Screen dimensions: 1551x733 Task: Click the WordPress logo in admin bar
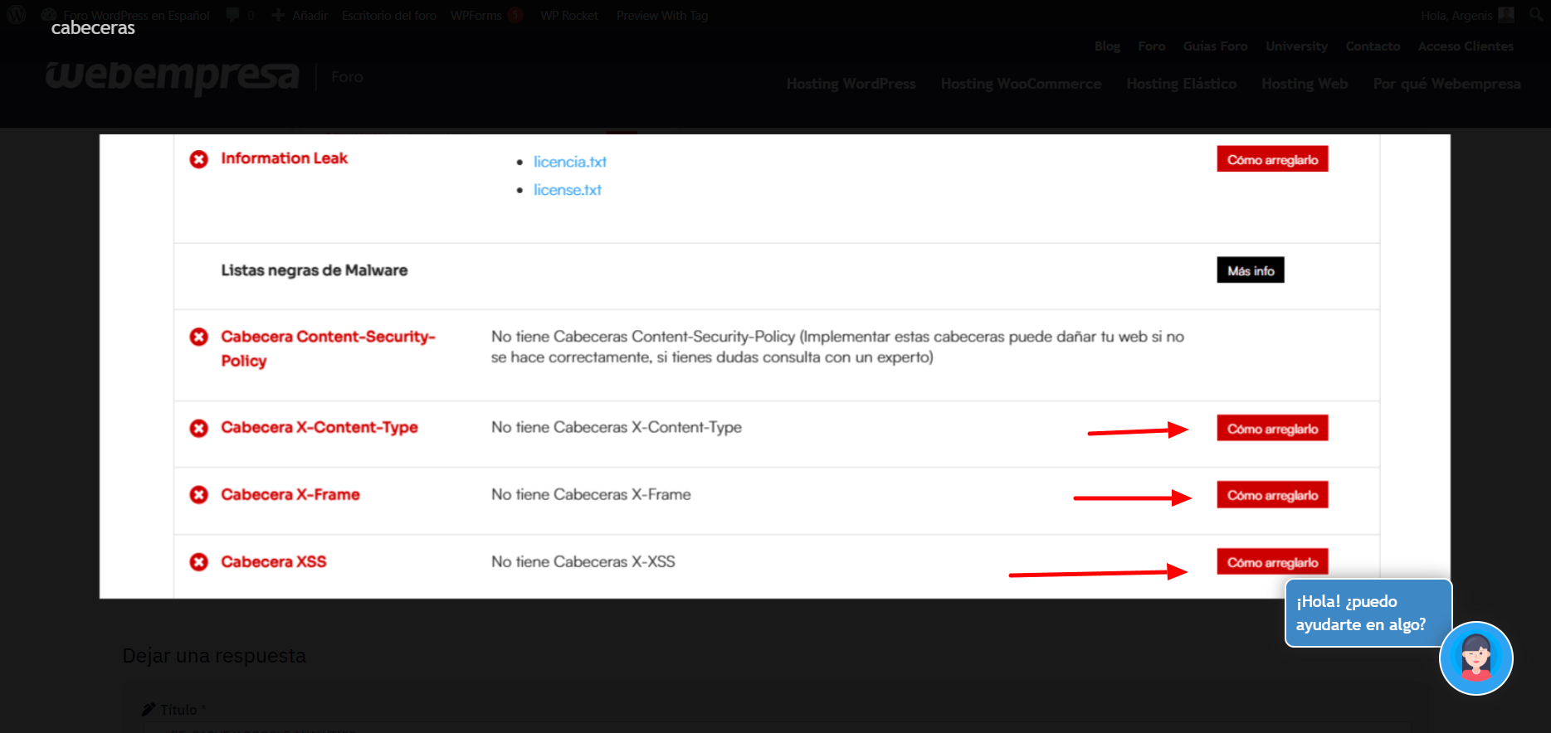point(17,15)
